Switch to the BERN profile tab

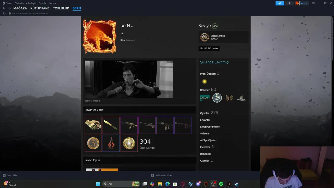click(x=77, y=8)
